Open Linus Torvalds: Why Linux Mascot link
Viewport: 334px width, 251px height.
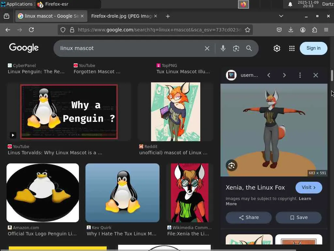[x=55, y=153]
